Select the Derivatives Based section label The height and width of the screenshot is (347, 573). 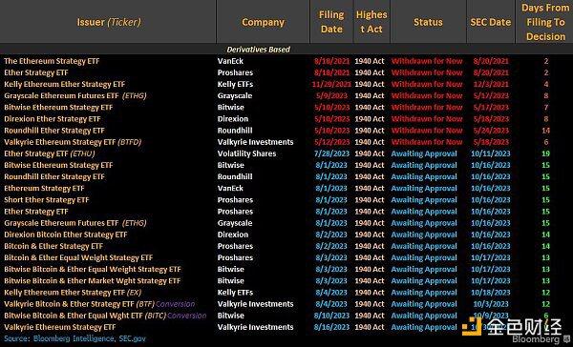click(x=258, y=50)
